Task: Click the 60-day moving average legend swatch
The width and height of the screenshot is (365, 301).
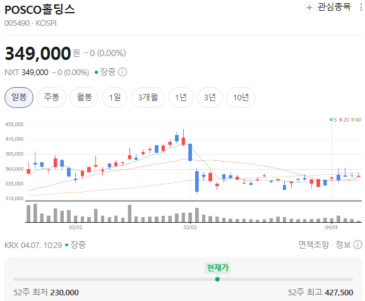Action: [x=352, y=120]
